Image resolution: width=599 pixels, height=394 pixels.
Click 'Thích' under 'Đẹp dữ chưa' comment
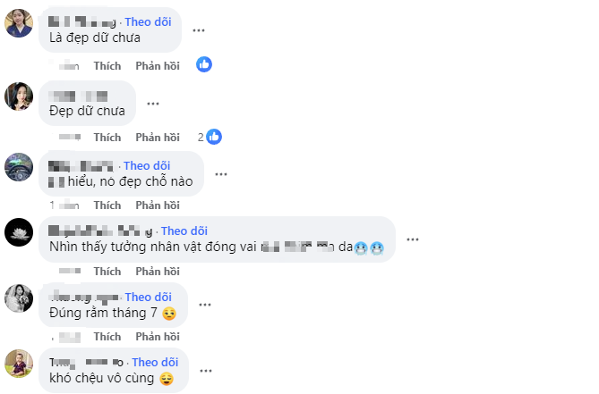point(107,138)
